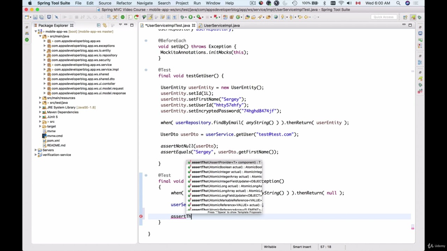Open the terminal console toolbar icon
Image resolution: width=447 pixels, height=251 pixels.
click(49, 17)
